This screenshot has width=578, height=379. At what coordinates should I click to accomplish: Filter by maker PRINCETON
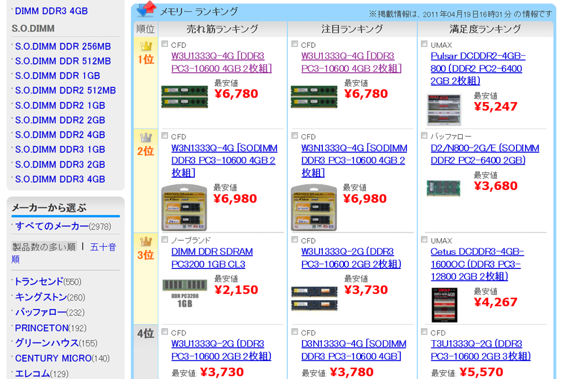pyautogui.click(x=42, y=328)
